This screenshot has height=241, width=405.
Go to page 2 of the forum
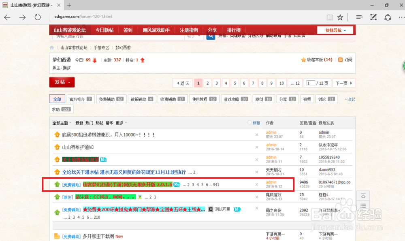coord(207,83)
